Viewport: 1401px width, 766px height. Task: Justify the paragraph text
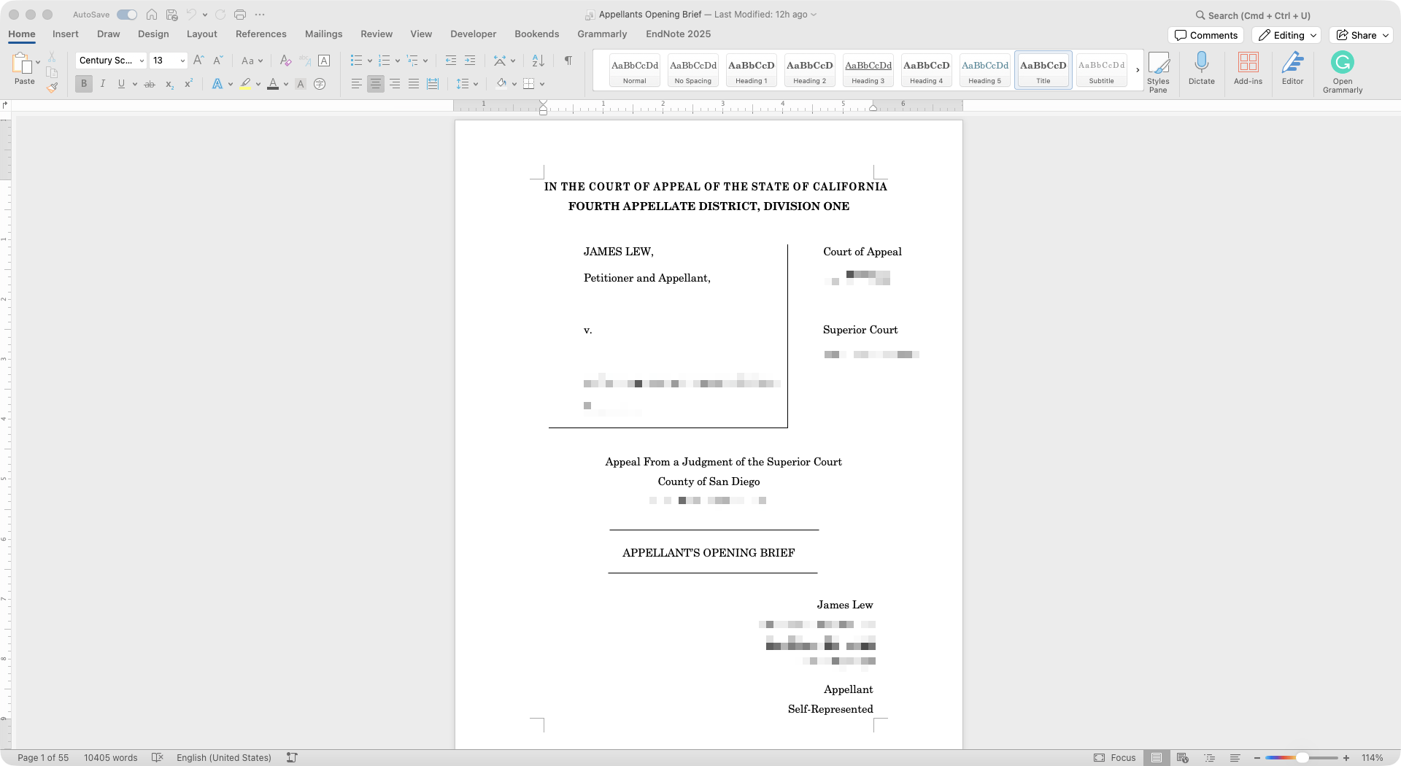tap(414, 84)
